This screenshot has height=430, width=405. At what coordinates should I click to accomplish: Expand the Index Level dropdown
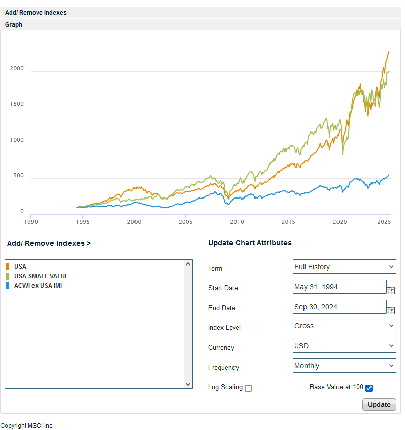point(344,326)
